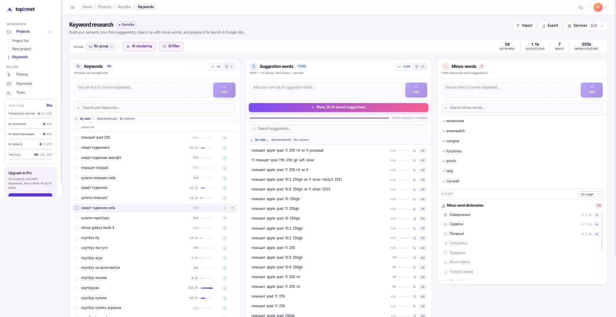Sort suggestion words Alphabetically
The width and height of the screenshot is (616, 317).
point(281,140)
